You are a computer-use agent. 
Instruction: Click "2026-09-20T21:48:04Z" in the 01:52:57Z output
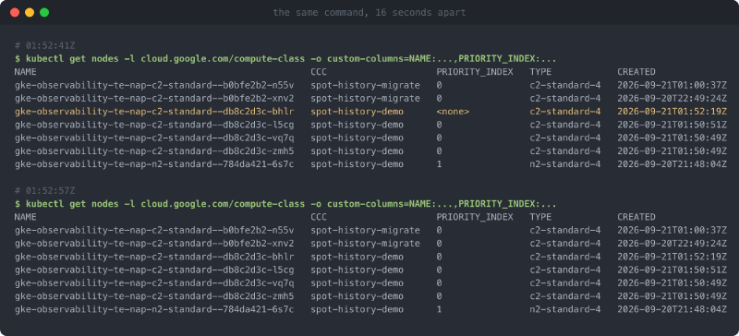[x=672, y=309]
